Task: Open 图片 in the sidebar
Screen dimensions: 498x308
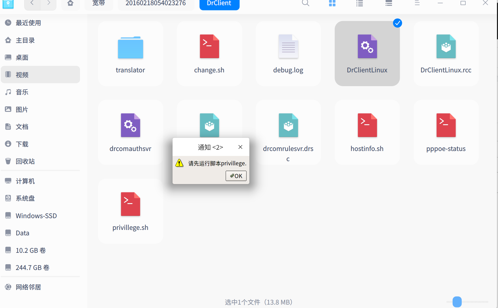Action: [x=40, y=109]
